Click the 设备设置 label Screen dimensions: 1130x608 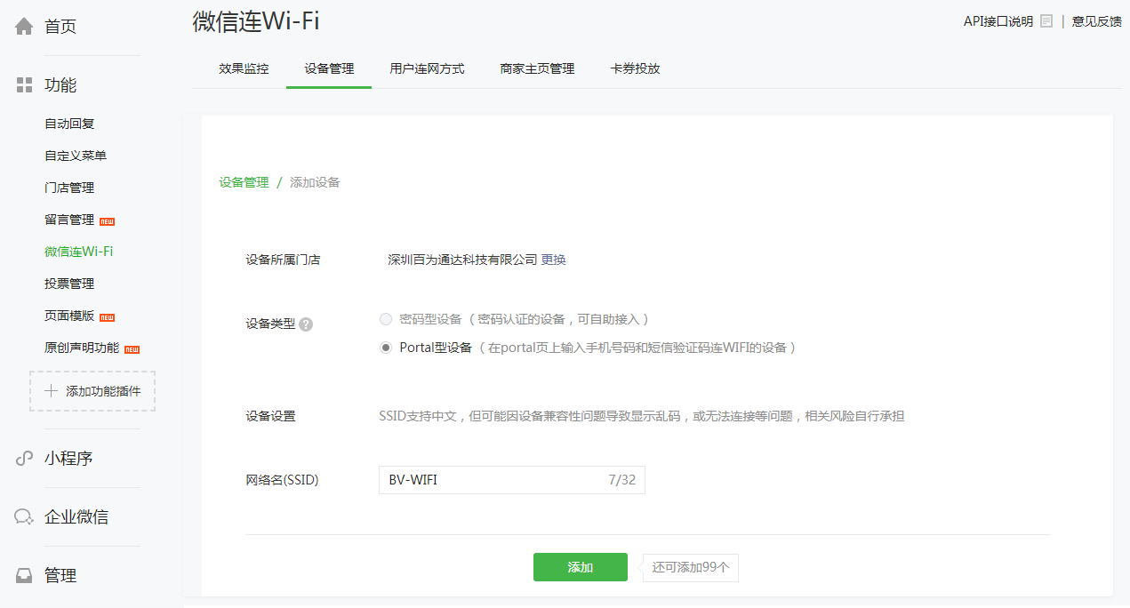pos(270,416)
